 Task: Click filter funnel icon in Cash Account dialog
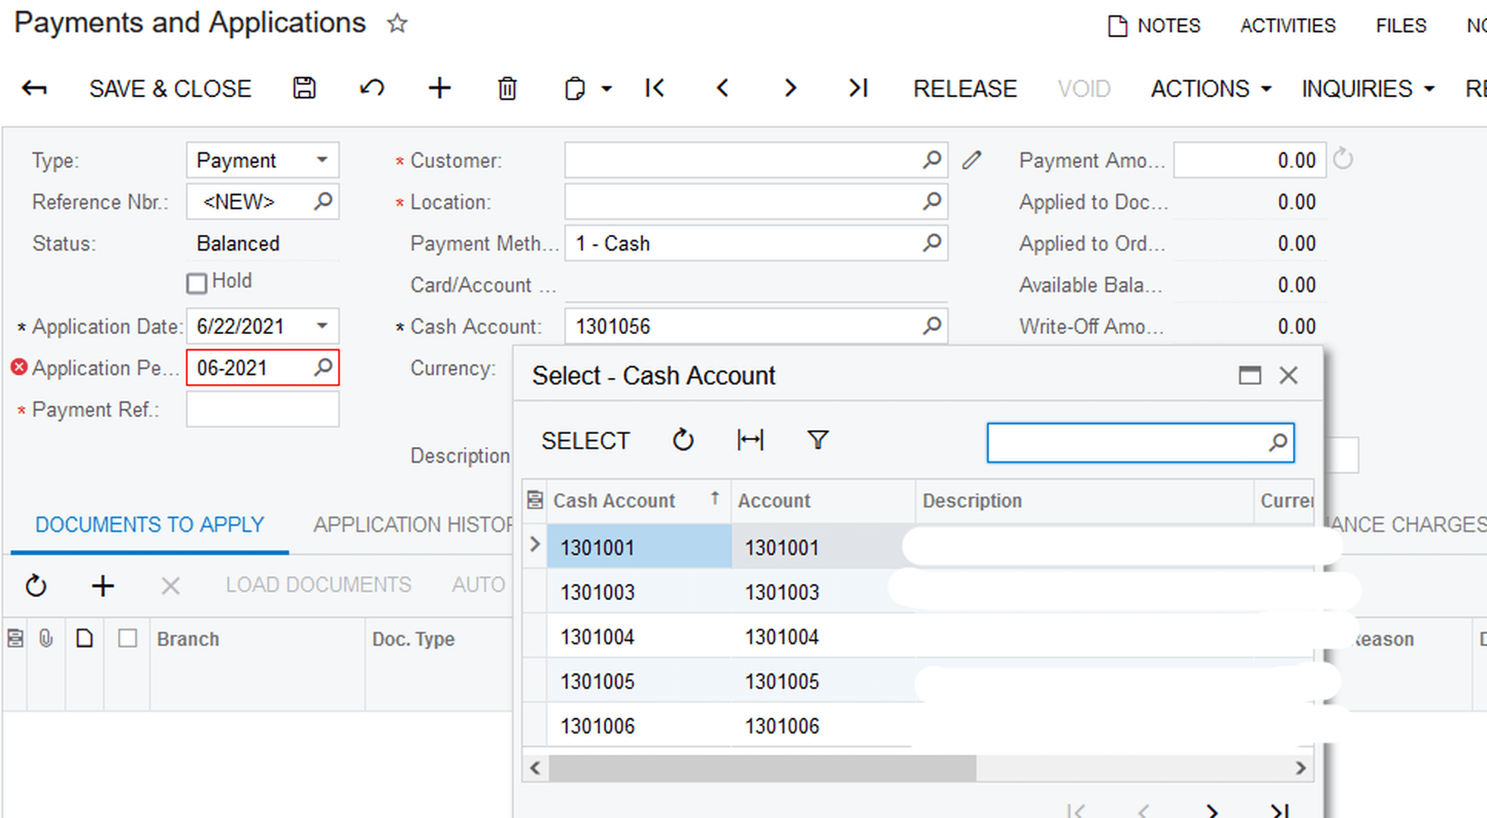(x=817, y=440)
